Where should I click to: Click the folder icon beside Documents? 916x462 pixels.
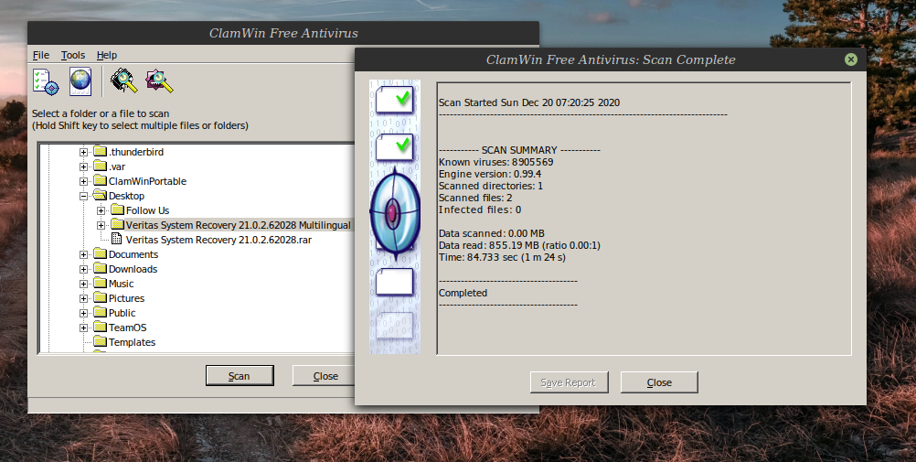tap(100, 253)
